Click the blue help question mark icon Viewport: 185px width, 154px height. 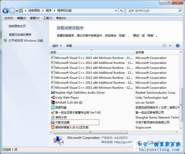coord(178,46)
